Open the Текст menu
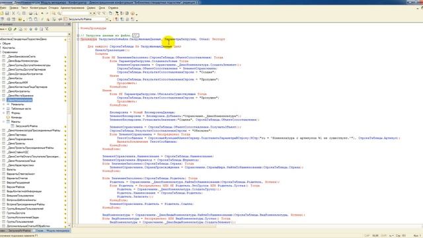The width and height of the screenshot is (423, 238). [x=24, y=8]
